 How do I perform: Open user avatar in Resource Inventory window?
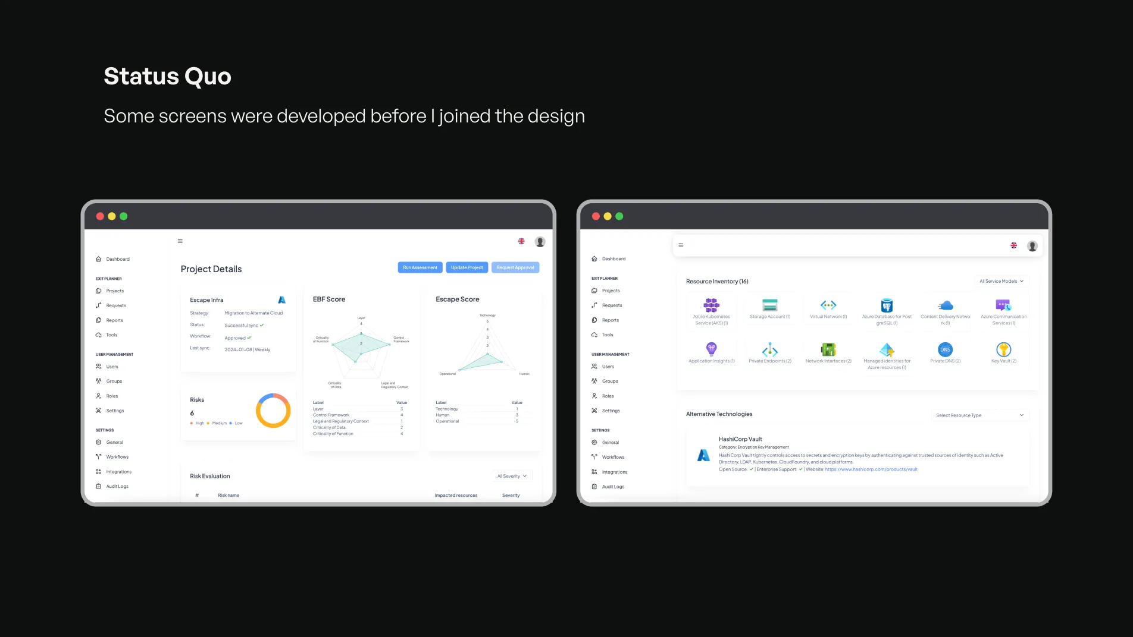pos(1032,246)
